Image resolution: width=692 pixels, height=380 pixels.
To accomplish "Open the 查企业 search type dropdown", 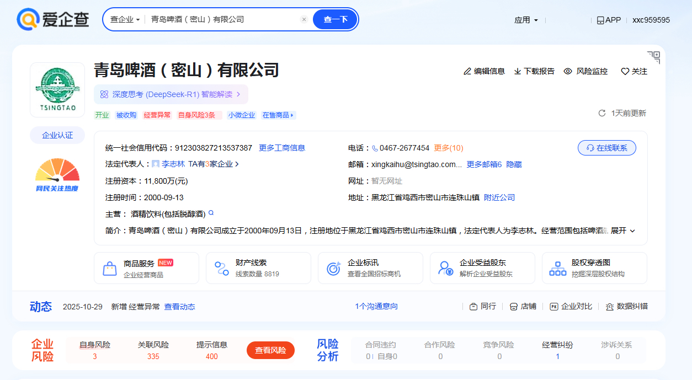I will tap(125, 19).
